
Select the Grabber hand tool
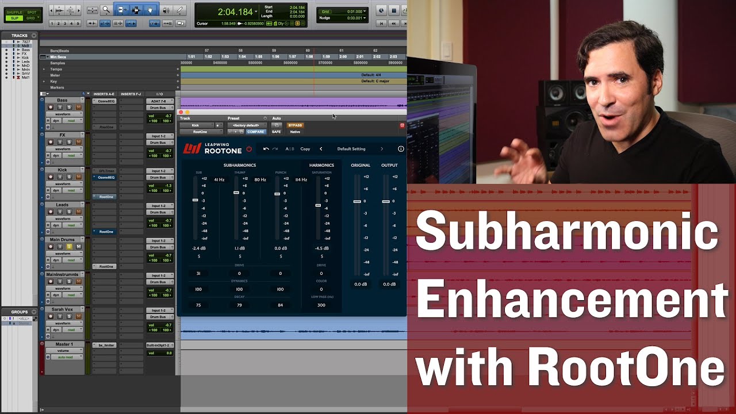pyautogui.click(x=150, y=10)
